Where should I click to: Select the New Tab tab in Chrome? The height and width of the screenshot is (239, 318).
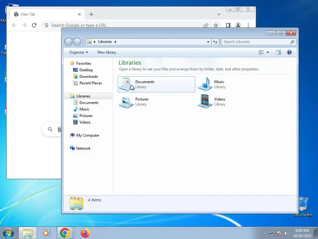(48, 14)
